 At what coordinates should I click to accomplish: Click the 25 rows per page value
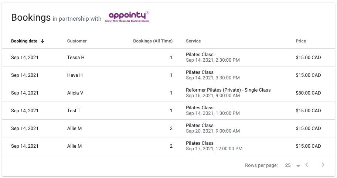point(288,165)
